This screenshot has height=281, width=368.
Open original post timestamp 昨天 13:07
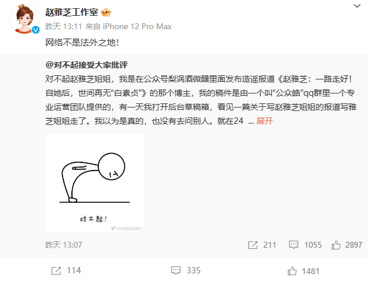click(64, 245)
